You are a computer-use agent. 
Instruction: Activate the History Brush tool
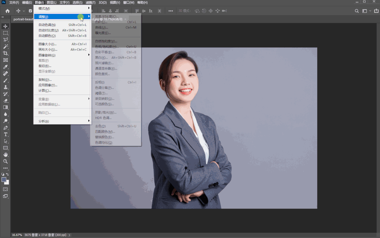5,94
